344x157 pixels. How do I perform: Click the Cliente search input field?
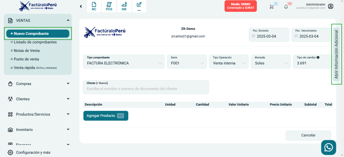(x=146, y=89)
